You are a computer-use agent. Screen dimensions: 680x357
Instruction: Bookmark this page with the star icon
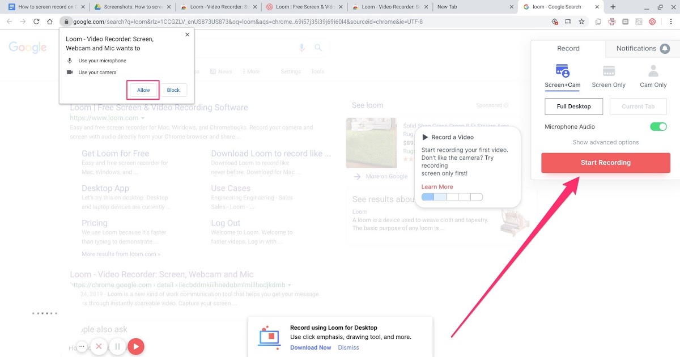pyautogui.click(x=581, y=22)
